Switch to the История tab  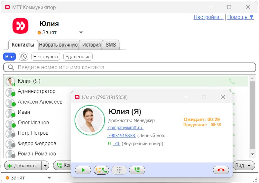(91, 45)
